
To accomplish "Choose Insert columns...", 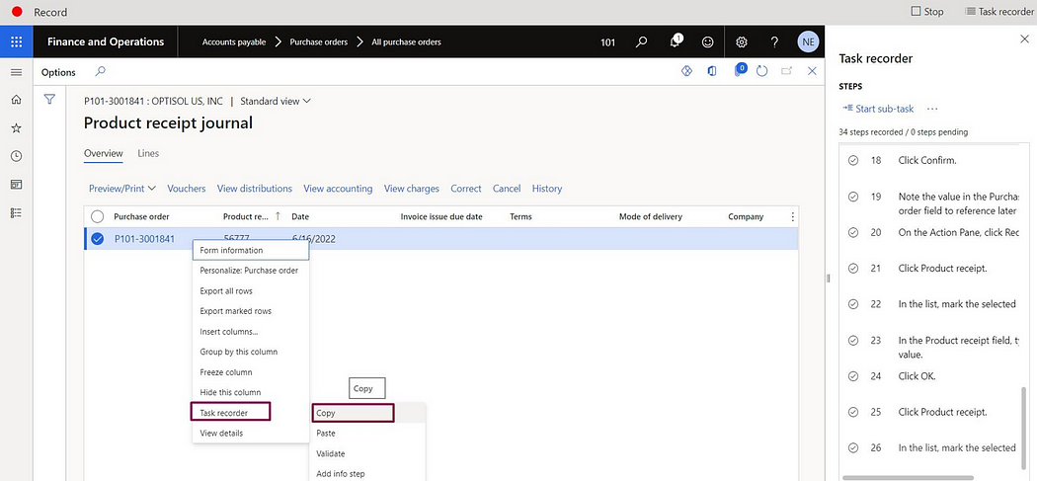I will click(251, 332).
